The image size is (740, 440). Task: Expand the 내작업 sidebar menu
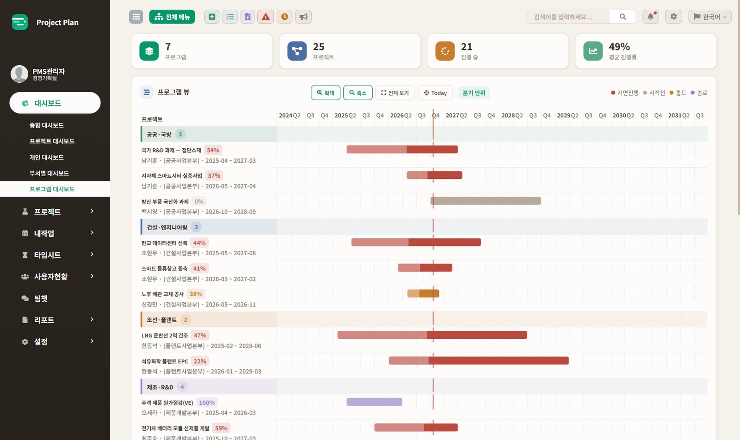click(x=55, y=233)
